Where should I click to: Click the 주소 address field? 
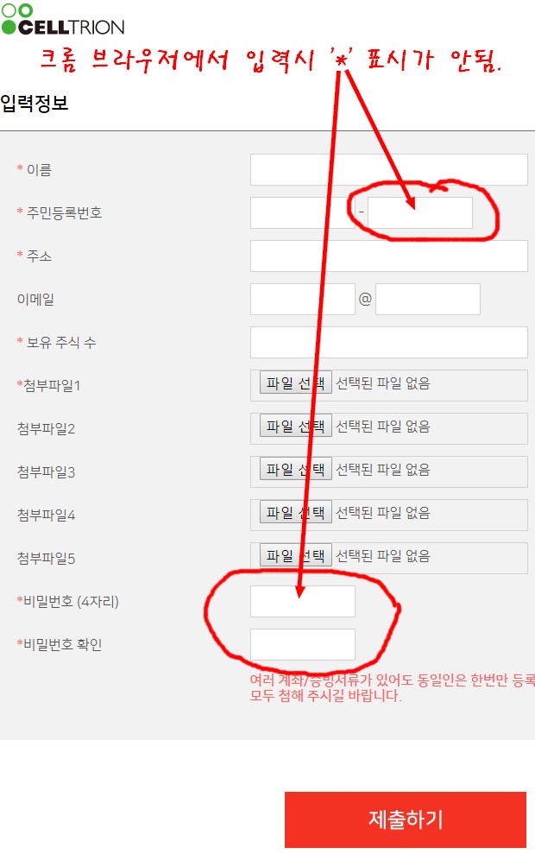(388, 256)
